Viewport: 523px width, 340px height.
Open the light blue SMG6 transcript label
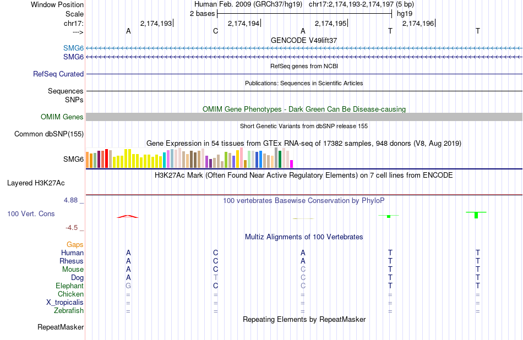pyautogui.click(x=73, y=48)
